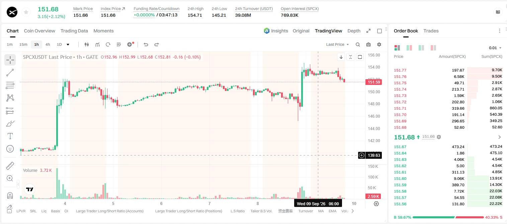Open the 0.01 price grouping dropdown
The height and width of the screenshot is (224, 507).
pyautogui.click(x=495, y=48)
